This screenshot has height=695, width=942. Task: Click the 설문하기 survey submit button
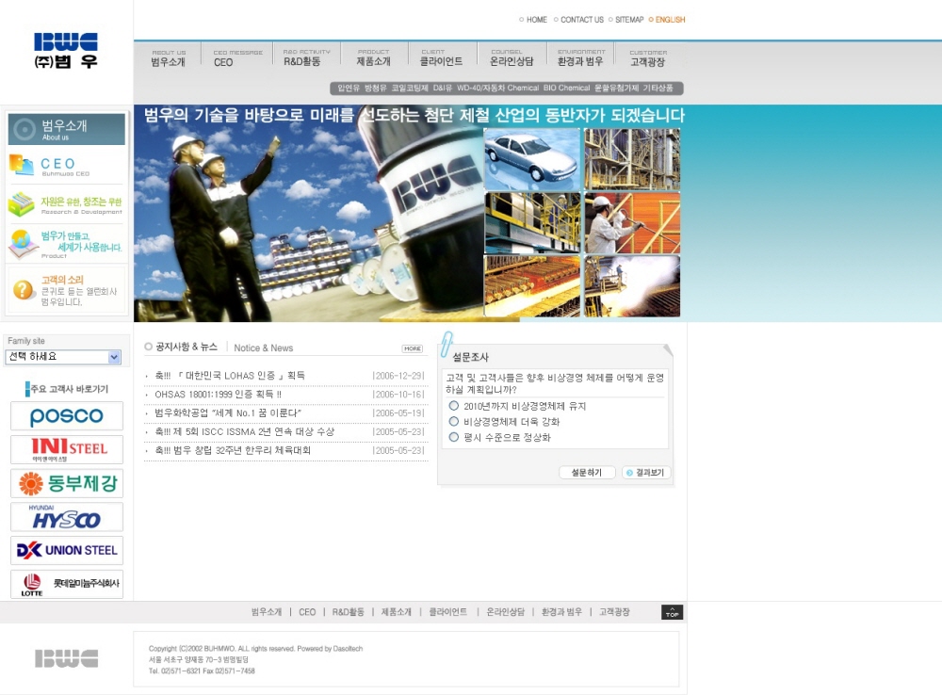click(x=586, y=473)
